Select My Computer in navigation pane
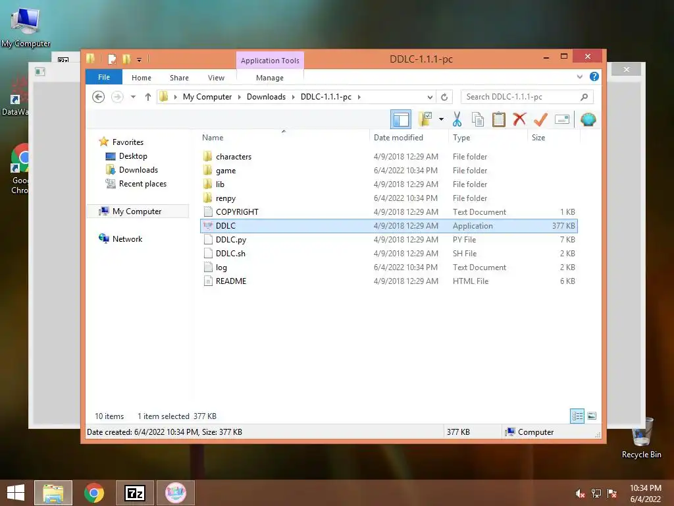The image size is (674, 506). (138, 211)
